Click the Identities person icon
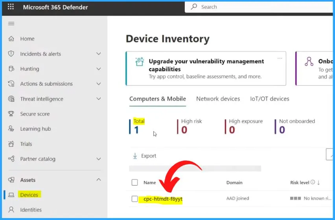Image resolution: width=335 pixels, height=220 pixels. 11,210
